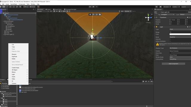Click the Step frame button
Viewport: 191px width, 107px height.
pyautogui.click(x=97, y=7)
